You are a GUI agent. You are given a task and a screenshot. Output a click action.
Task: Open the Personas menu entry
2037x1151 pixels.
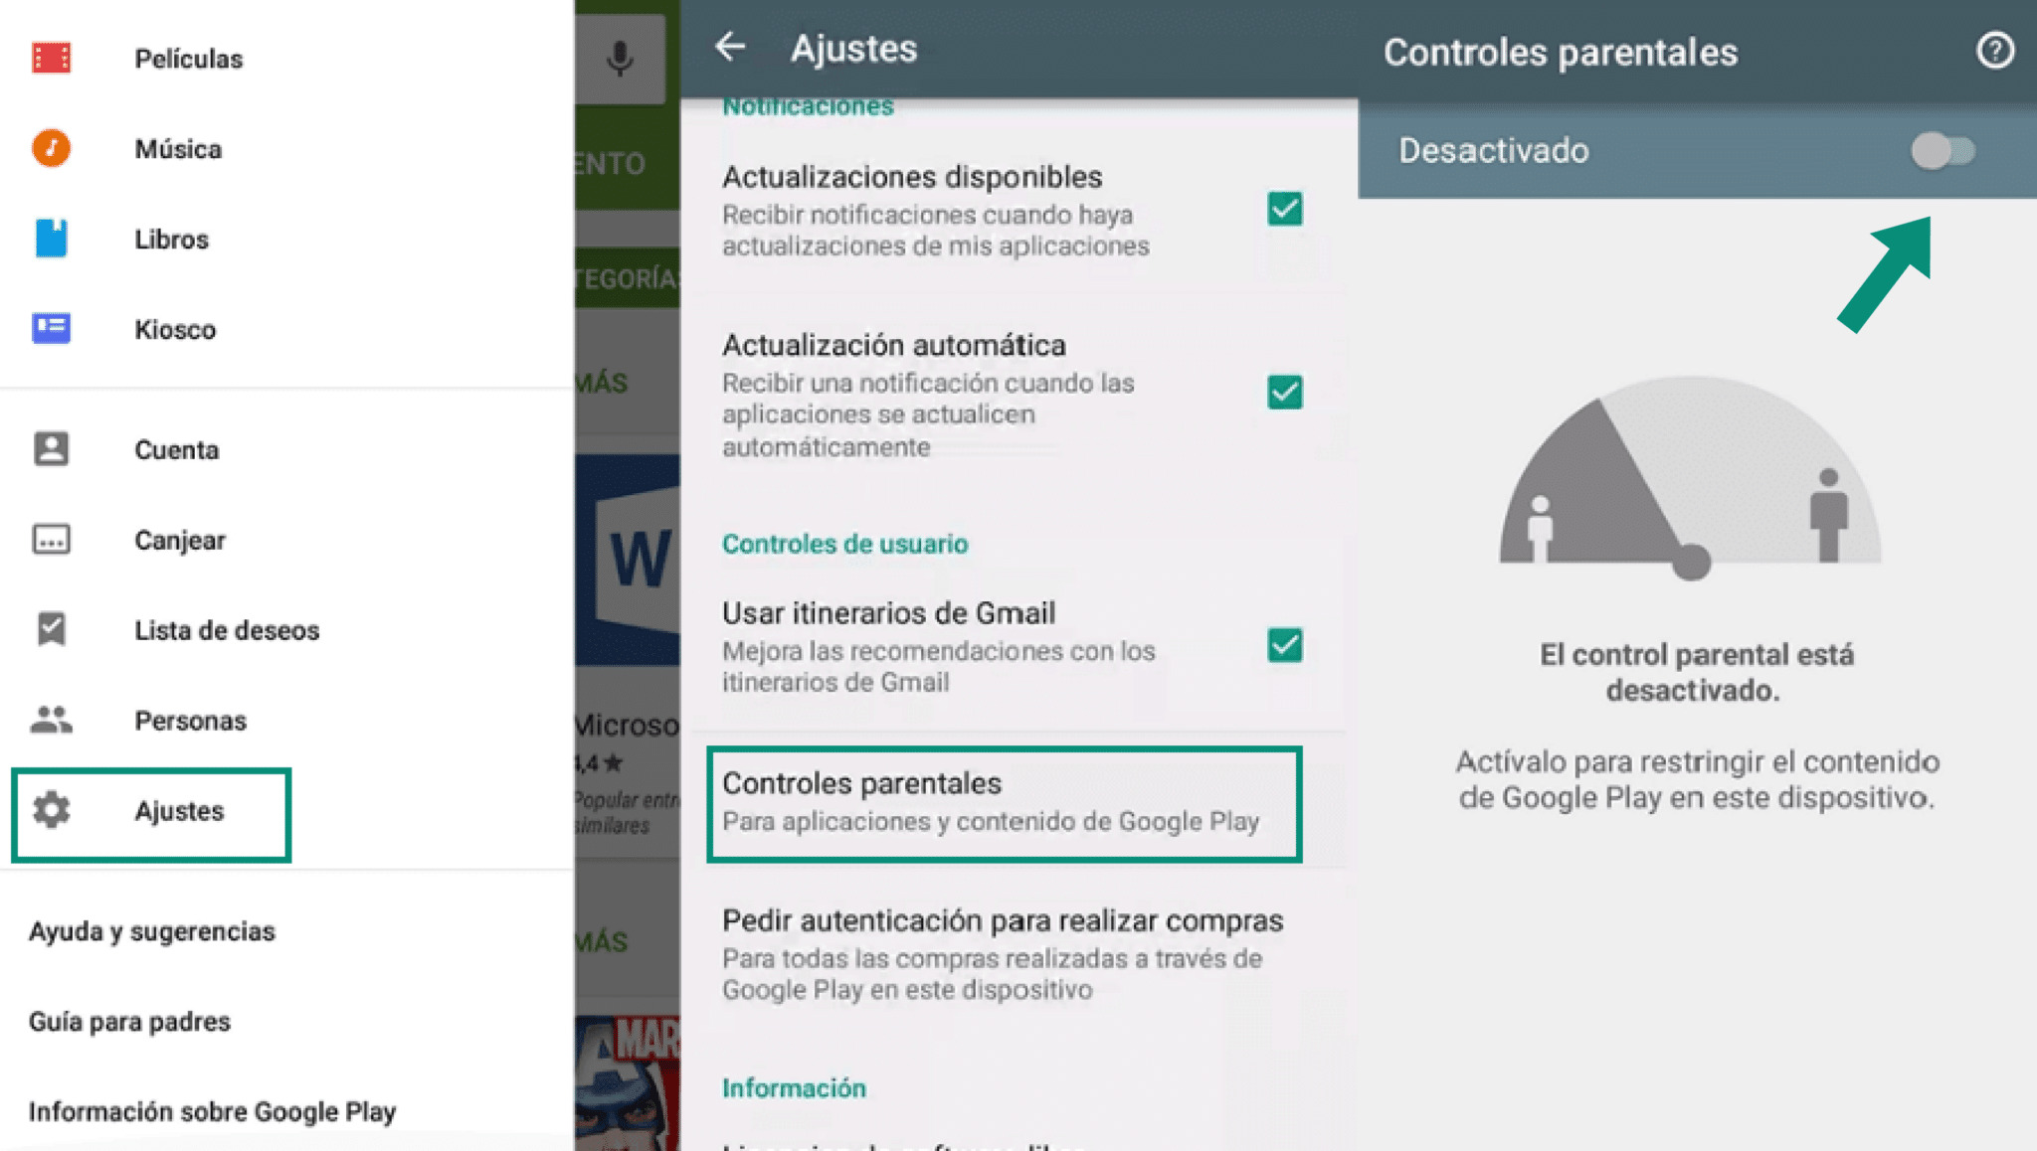190,721
